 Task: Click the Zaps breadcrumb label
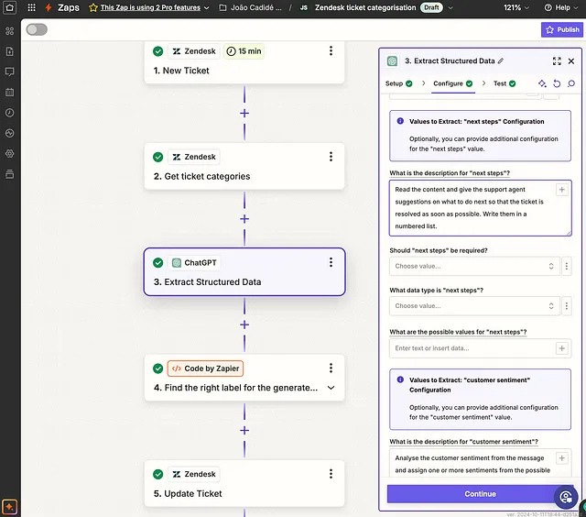point(69,7)
